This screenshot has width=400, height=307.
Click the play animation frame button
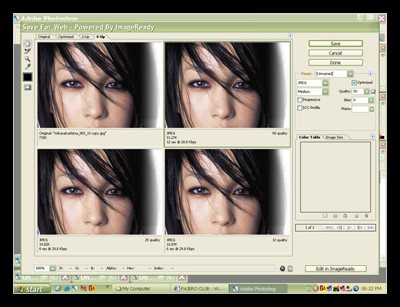click(x=350, y=227)
